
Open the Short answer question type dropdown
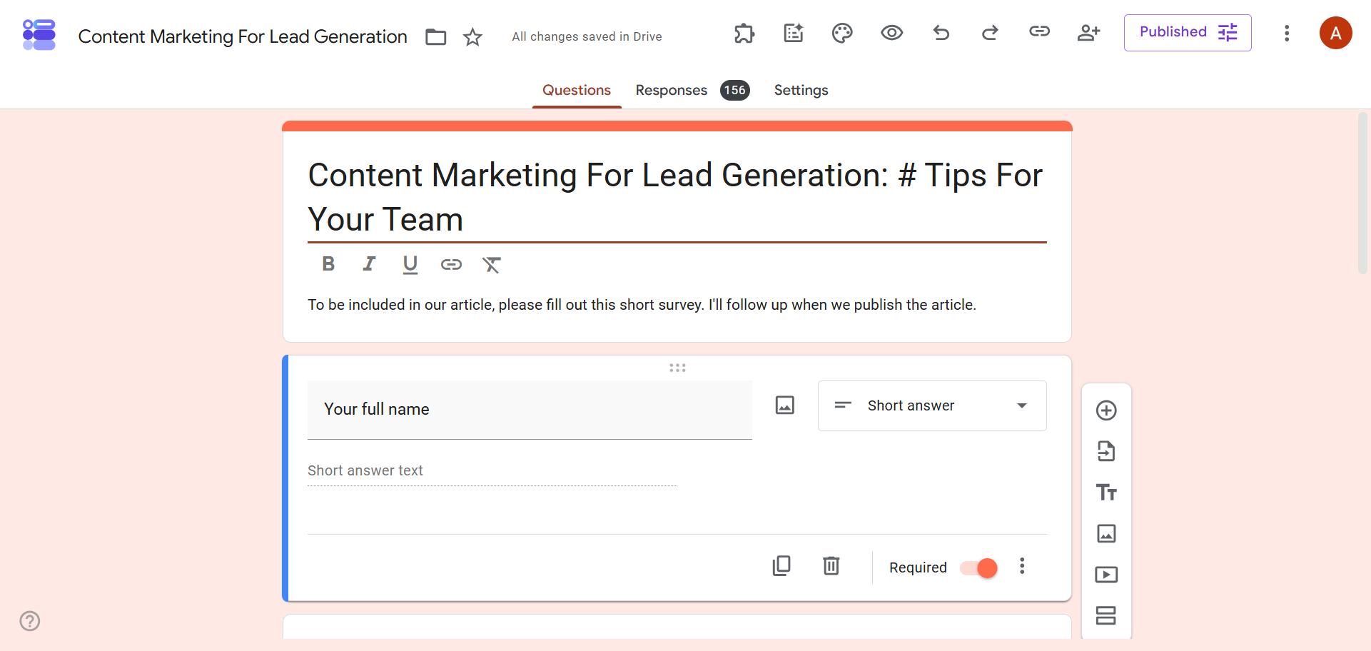point(932,405)
